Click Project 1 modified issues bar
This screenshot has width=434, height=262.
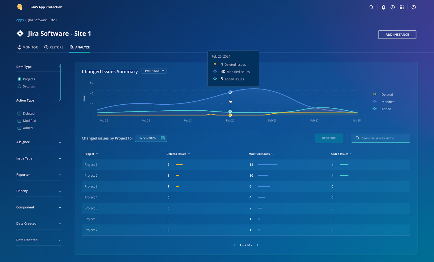267,165
